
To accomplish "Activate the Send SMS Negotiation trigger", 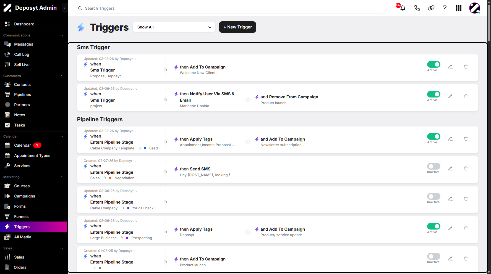I will [x=434, y=166].
